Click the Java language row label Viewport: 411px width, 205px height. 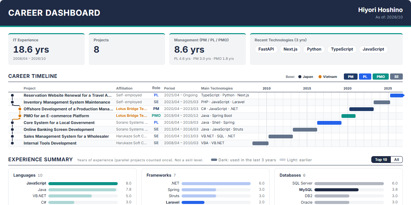[42, 190]
